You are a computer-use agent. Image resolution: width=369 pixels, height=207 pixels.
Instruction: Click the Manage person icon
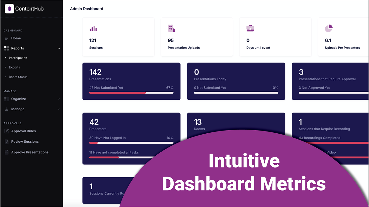click(7, 109)
